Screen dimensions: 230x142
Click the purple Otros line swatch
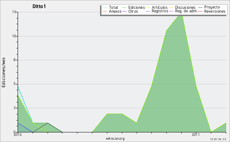tap(124, 11)
